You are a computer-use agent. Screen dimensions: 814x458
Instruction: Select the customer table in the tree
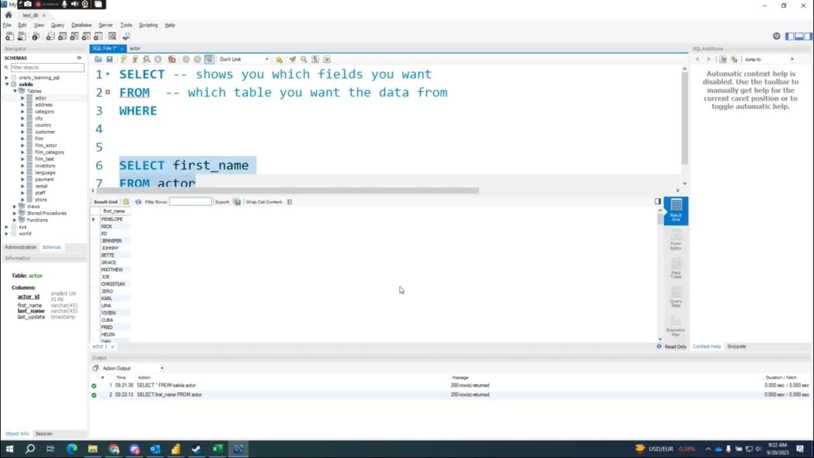[45, 132]
